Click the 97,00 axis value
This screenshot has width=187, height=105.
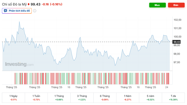pos(177,62)
